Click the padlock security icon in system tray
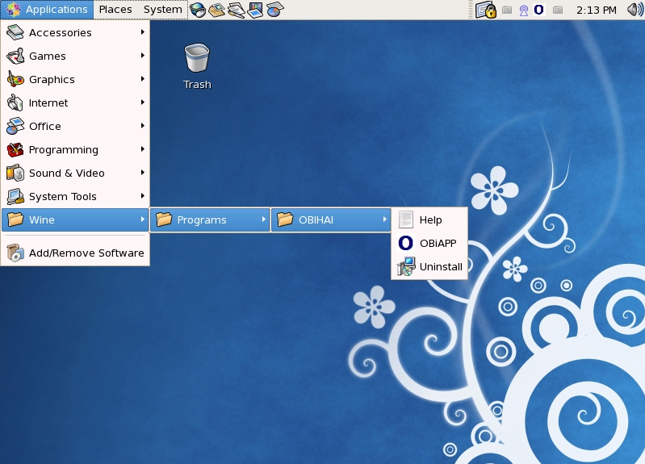The width and height of the screenshot is (645, 464). click(x=485, y=10)
